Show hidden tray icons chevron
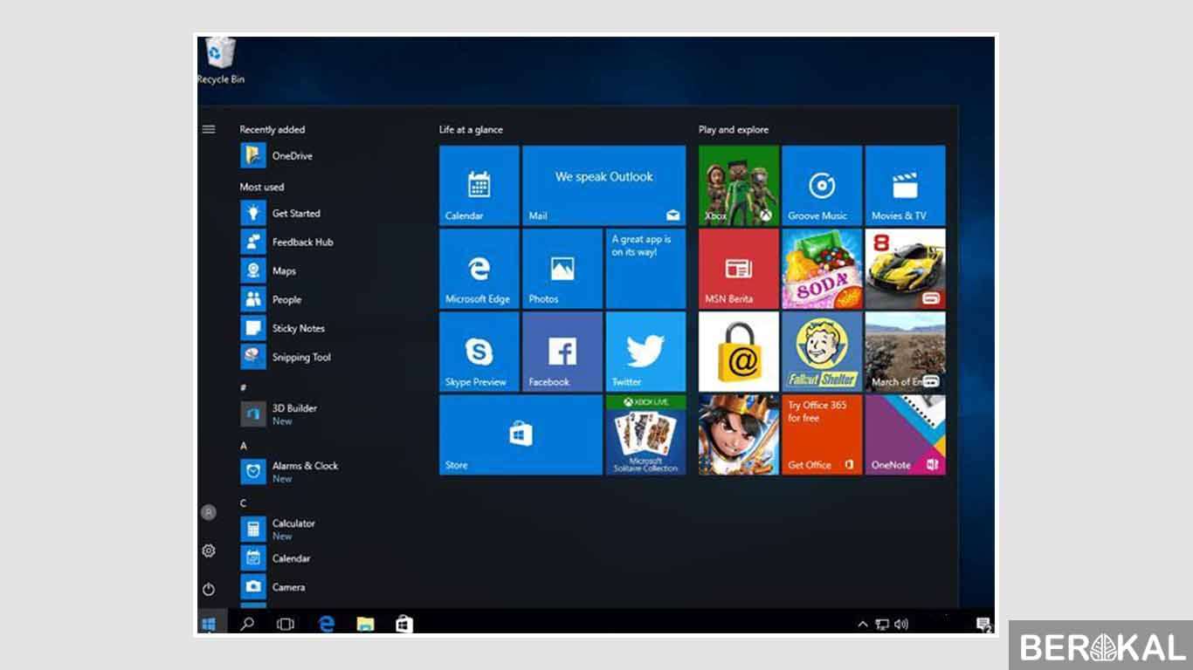Screen dimensions: 1193x670 pos(863,624)
